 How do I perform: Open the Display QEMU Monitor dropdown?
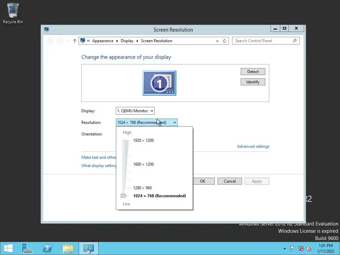pos(135,111)
